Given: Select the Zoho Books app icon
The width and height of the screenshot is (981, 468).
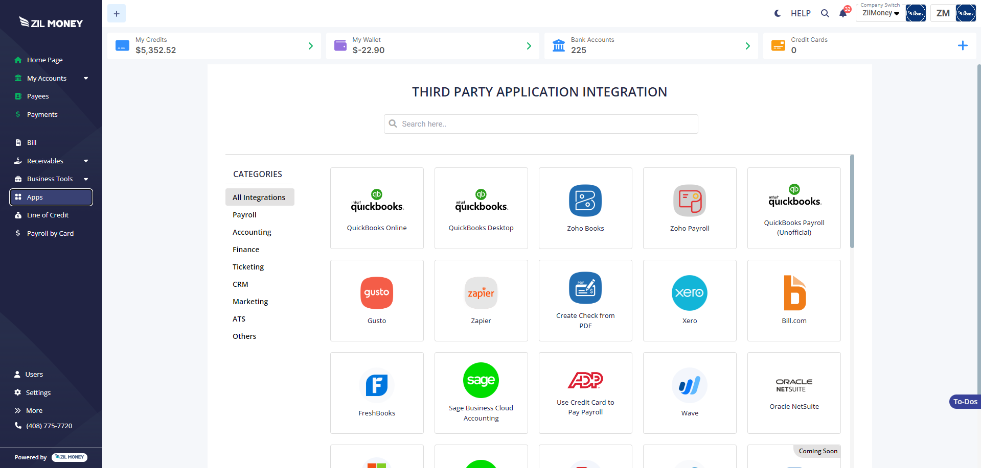Looking at the screenshot, I should pos(585,201).
